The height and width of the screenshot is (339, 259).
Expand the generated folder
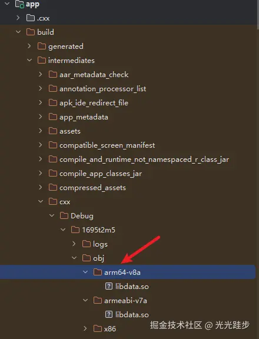pos(29,46)
